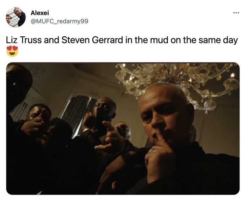Click the older man's face in the avatar
The image size is (245, 201).
coord(17,12)
